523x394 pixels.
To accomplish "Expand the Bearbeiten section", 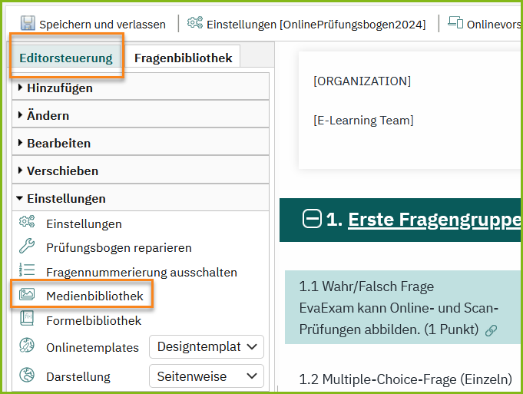I will pos(141,143).
